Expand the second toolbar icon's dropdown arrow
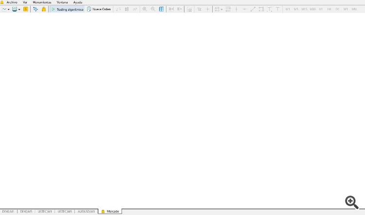 pos(19,10)
